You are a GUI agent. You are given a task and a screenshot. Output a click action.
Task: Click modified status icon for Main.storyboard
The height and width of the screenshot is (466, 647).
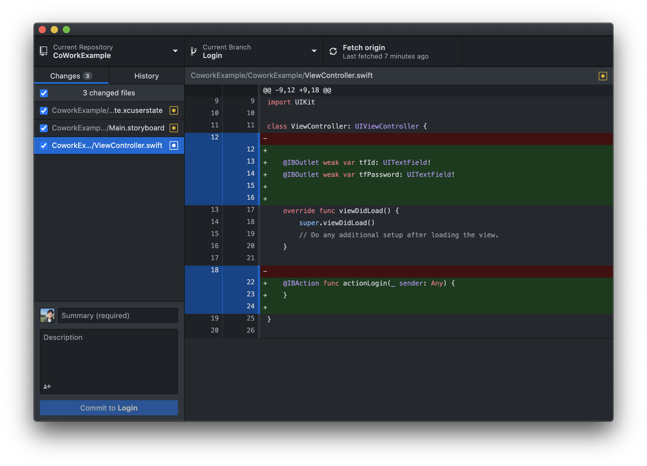174,128
